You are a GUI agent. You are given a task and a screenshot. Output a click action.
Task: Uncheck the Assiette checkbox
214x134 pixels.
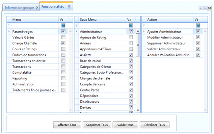click(x=131, y=55)
